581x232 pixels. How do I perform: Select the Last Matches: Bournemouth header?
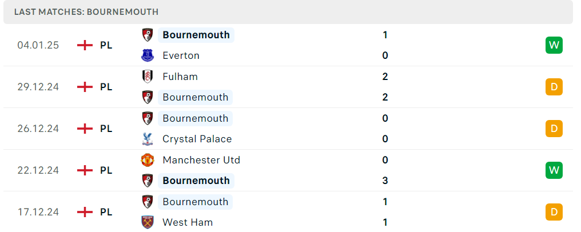tap(86, 12)
